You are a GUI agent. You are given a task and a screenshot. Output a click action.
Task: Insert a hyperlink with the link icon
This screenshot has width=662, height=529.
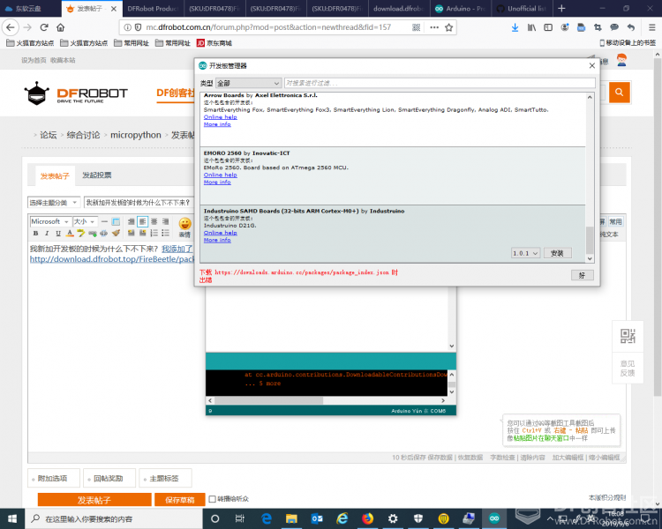(93, 234)
